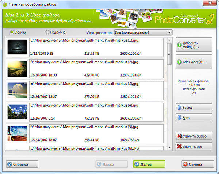The height and width of the screenshot is (174, 219).
Task: Click the dropdown arrow of the sort combo box
Action: [170, 32]
